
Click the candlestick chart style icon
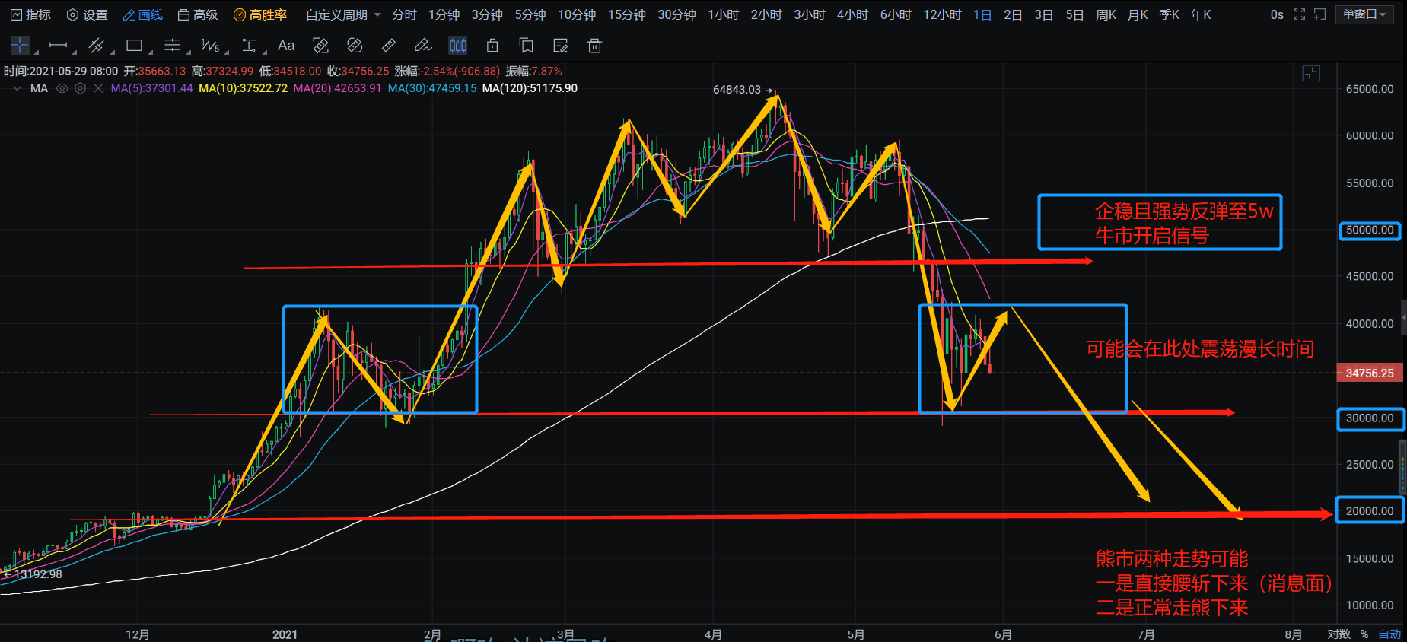tap(458, 46)
